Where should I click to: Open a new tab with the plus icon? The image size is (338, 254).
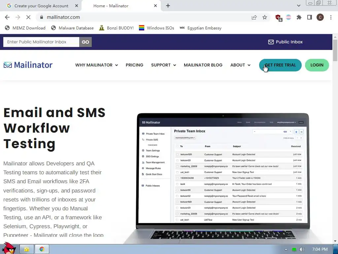pos(168,6)
